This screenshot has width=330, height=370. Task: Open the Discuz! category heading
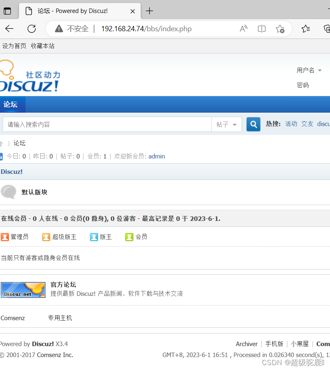point(12,171)
